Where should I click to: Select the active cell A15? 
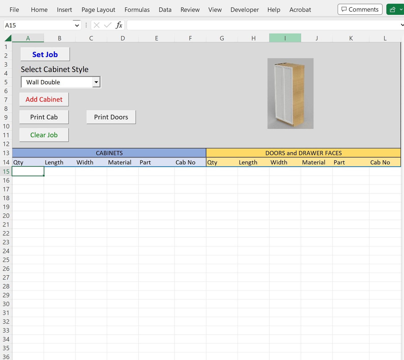[x=28, y=171]
